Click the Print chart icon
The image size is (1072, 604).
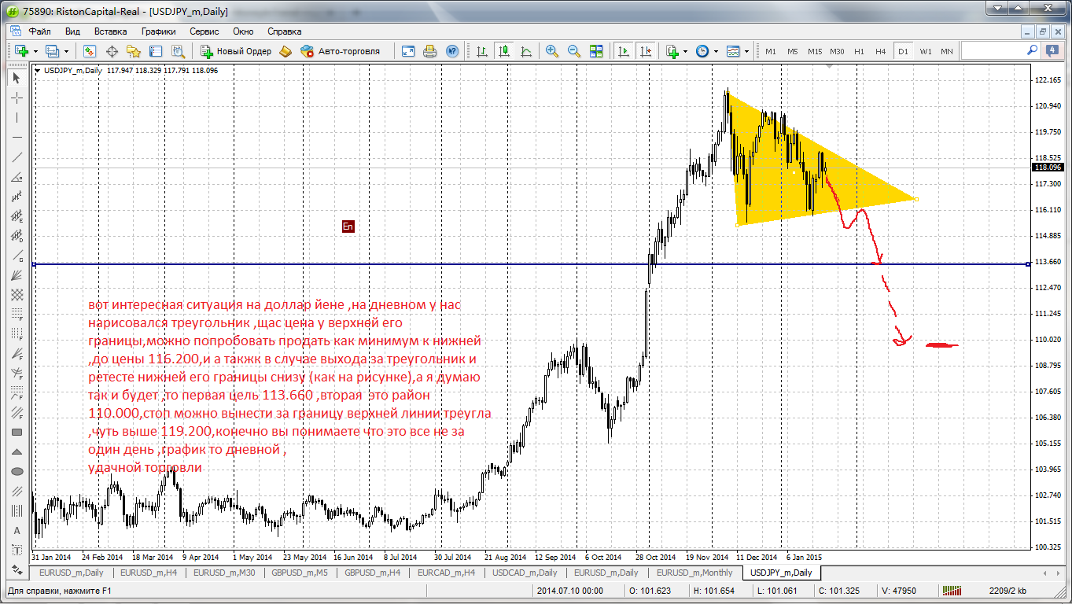[x=430, y=51]
